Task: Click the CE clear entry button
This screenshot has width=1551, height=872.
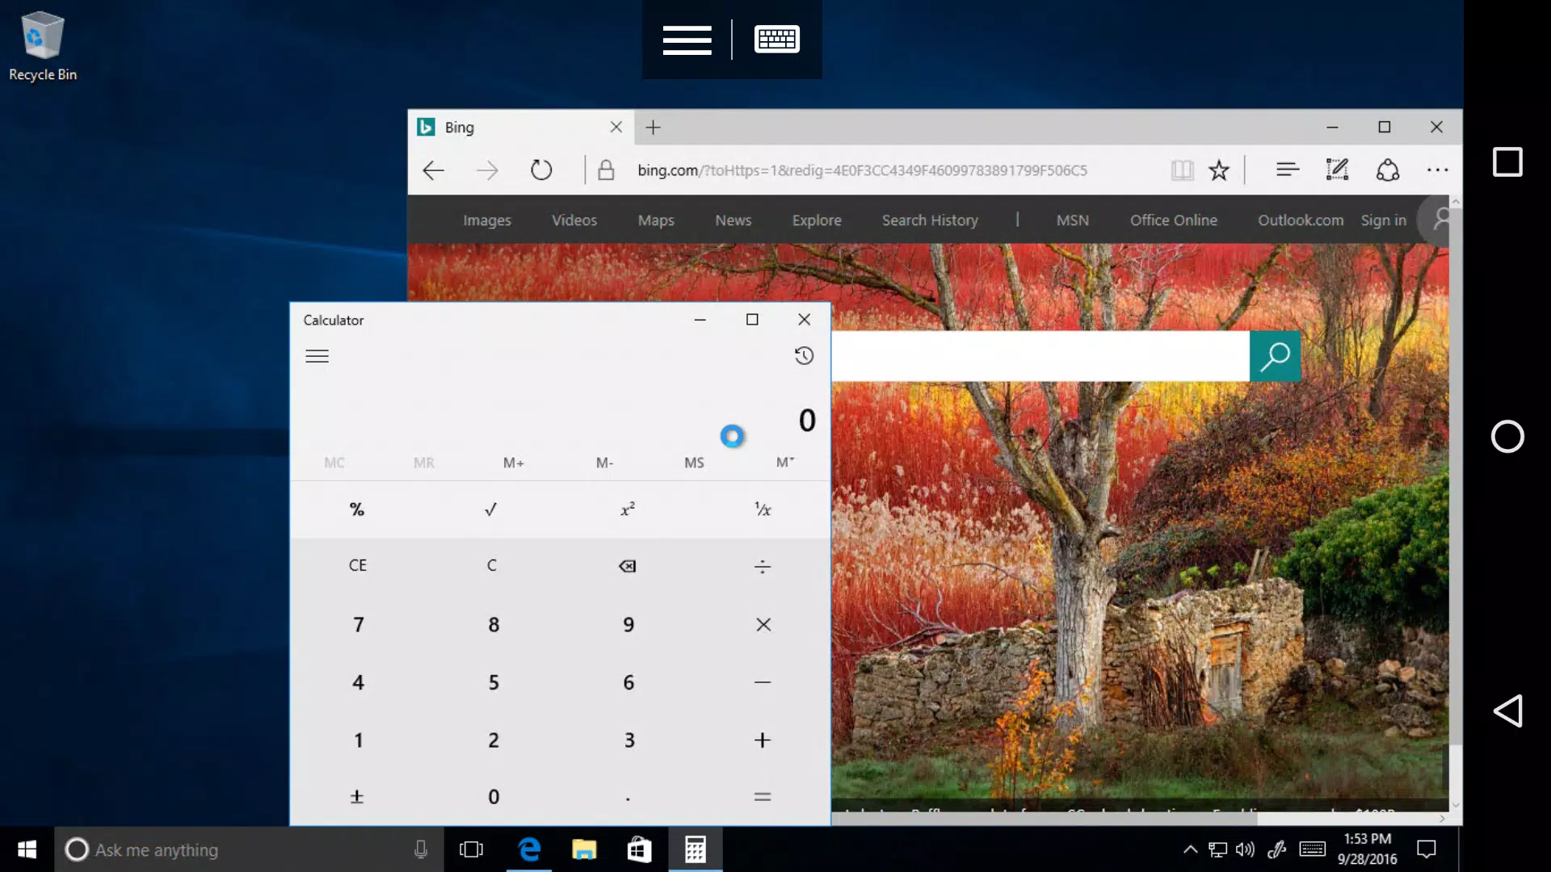Action: click(x=357, y=564)
